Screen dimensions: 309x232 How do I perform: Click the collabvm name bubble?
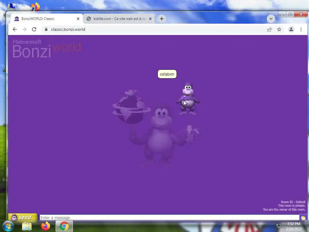tap(167, 74)
